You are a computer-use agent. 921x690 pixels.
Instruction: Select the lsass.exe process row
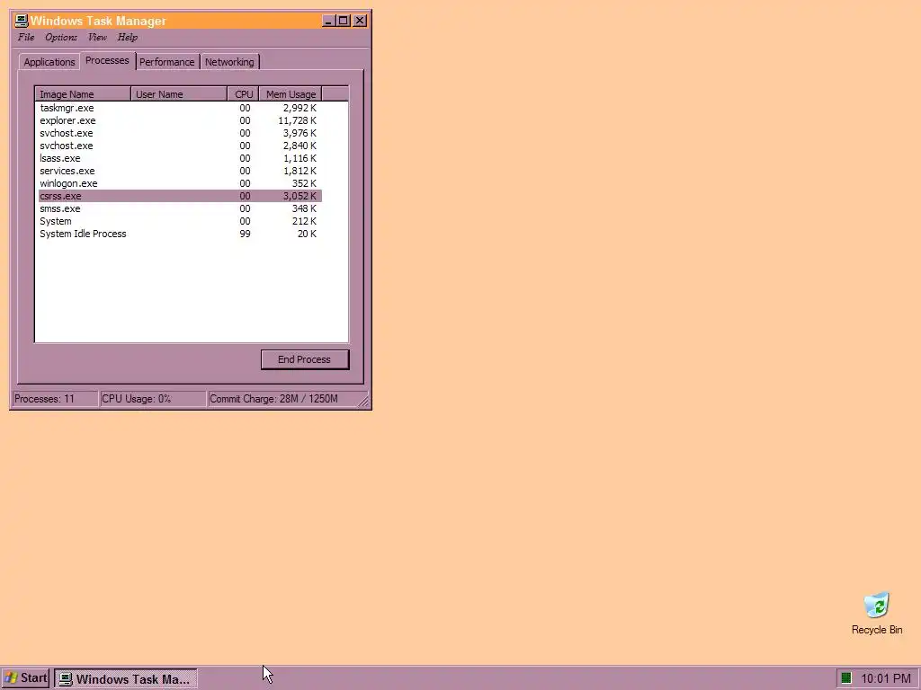[180, 158]
